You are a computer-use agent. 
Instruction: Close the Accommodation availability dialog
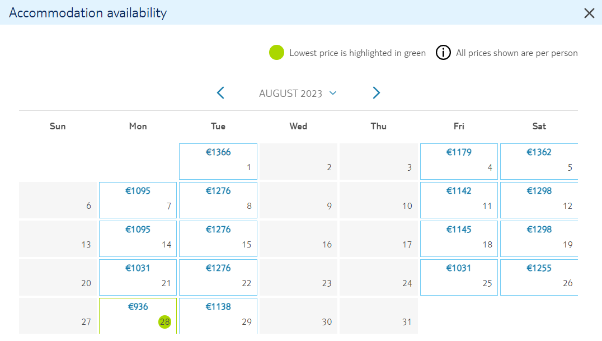pos(589,13)
